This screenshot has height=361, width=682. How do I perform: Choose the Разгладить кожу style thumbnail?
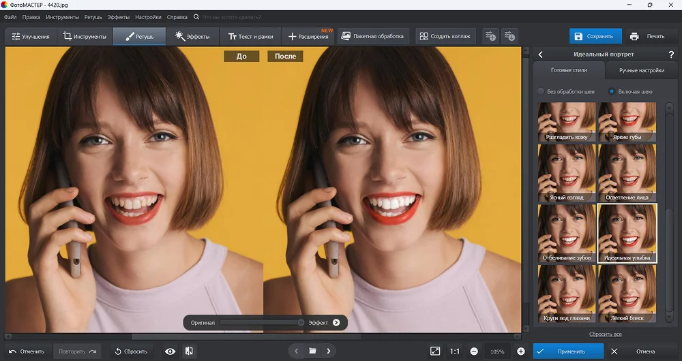click(x=567, y=122)
